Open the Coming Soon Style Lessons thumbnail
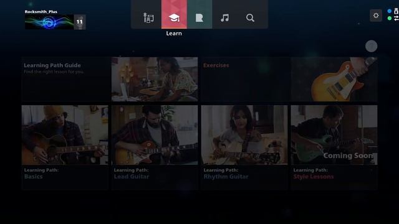The height and width of the screenshot is (224, 399). (334, 135)
